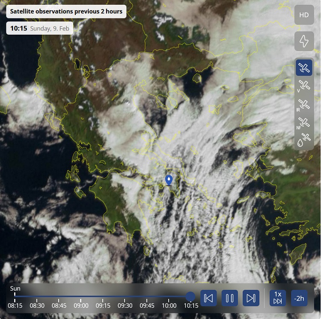Jump to 08:30 on the timeline

pos(37,305)
